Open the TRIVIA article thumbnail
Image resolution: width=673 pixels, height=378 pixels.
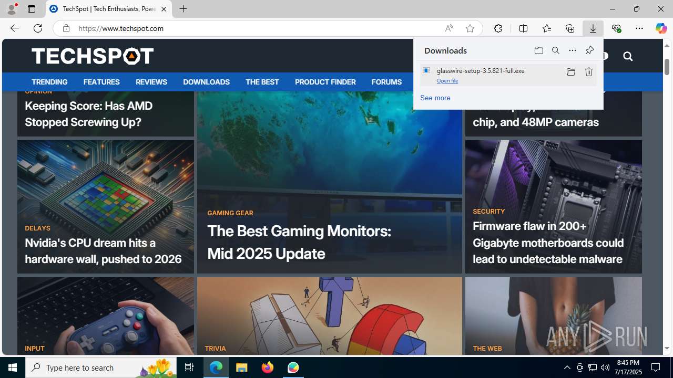330,317
